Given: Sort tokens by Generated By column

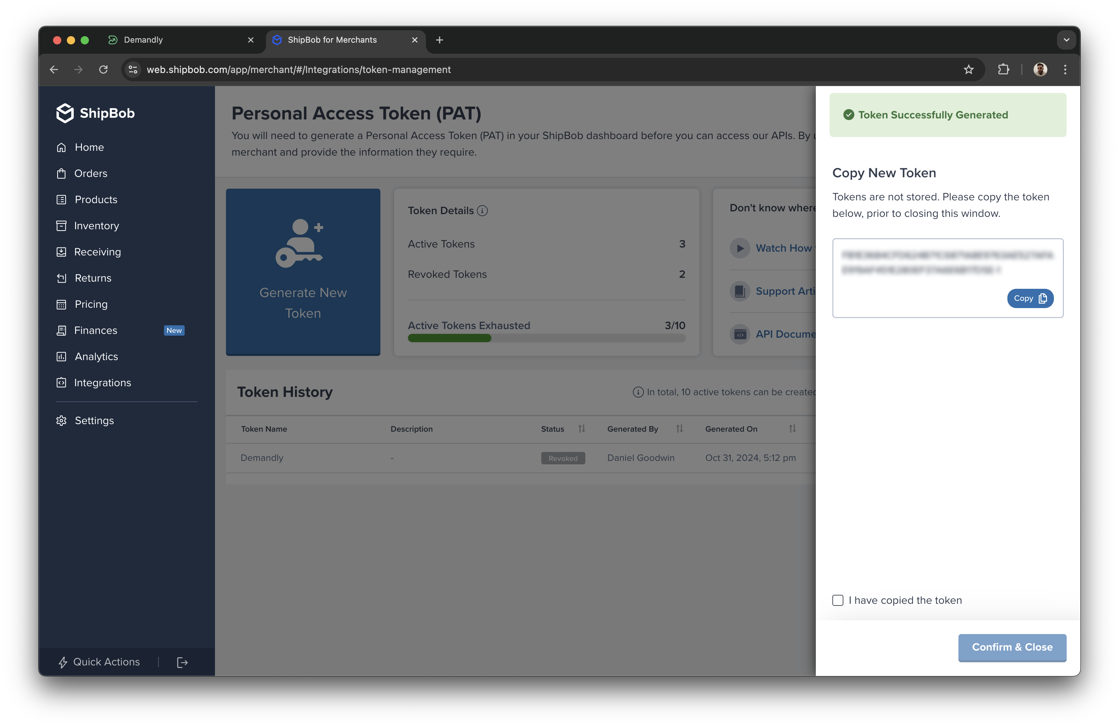Looking at the screenshot, I should coord(679,429).
